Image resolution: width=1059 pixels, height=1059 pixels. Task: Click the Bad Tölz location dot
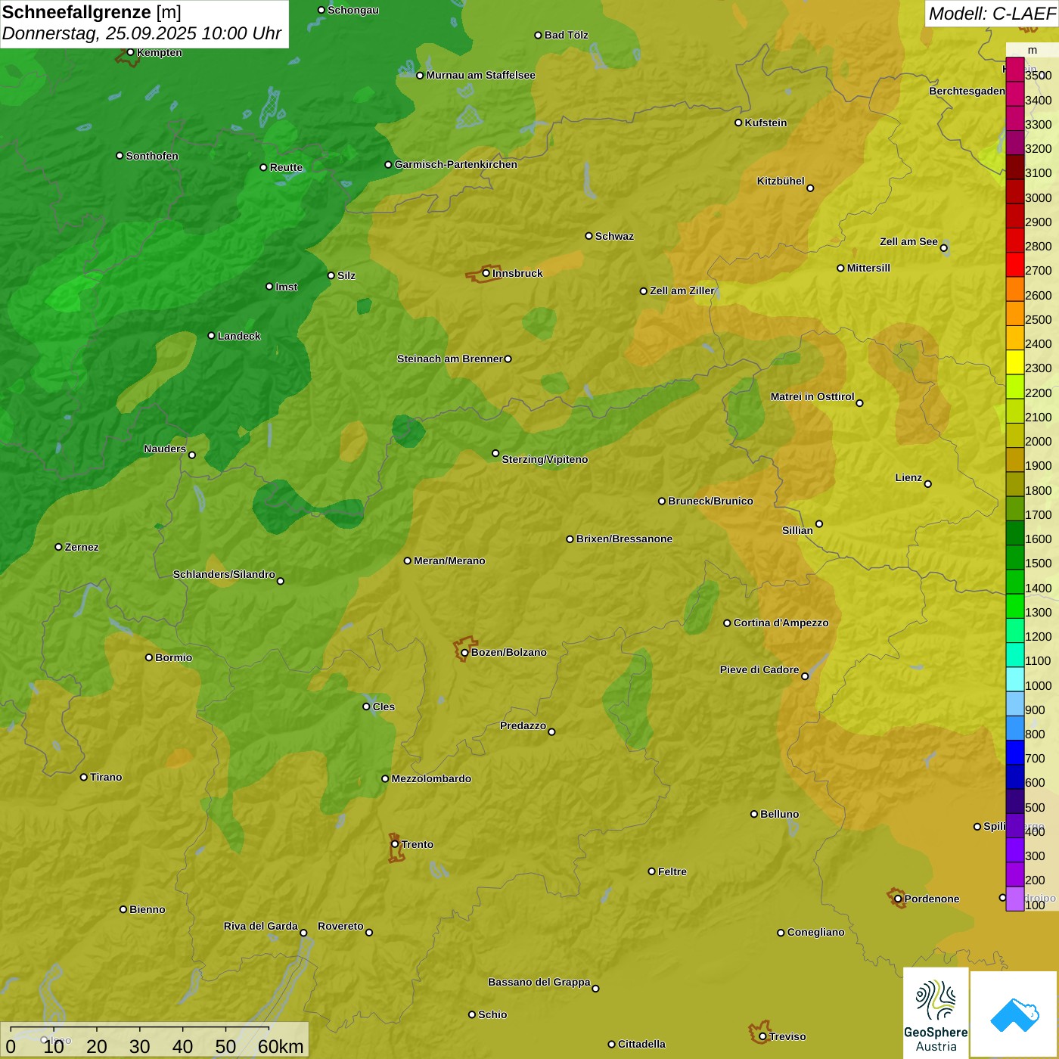(539, 36)
